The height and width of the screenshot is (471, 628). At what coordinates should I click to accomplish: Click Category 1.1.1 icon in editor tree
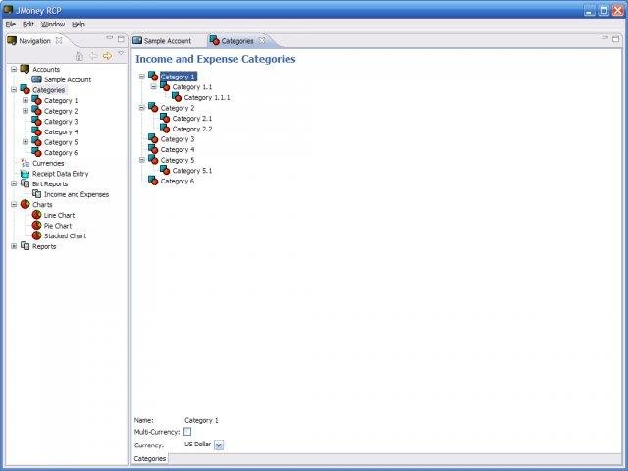[177, 97]
